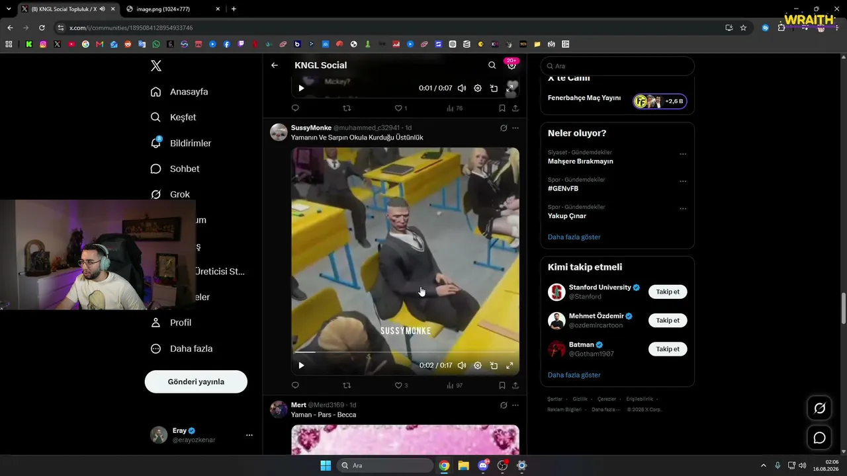This screenshot has width=847, height=476.
Task: Mute the 0:17 SussyMonke video
Action: (462, 365)
